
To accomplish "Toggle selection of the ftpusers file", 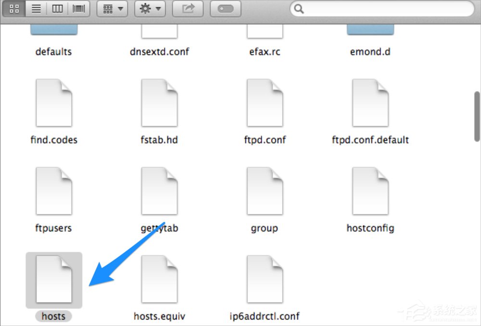I will 53,190.
